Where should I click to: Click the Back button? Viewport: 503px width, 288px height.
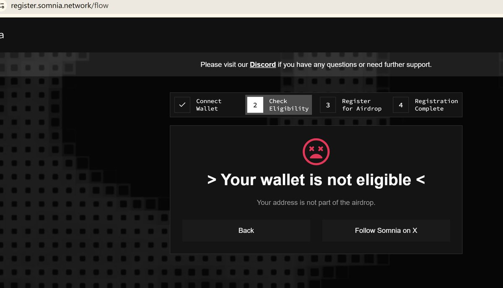246,231
